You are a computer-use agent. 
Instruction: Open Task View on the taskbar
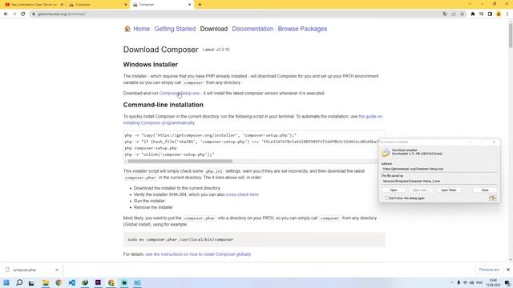pos(31,282)
